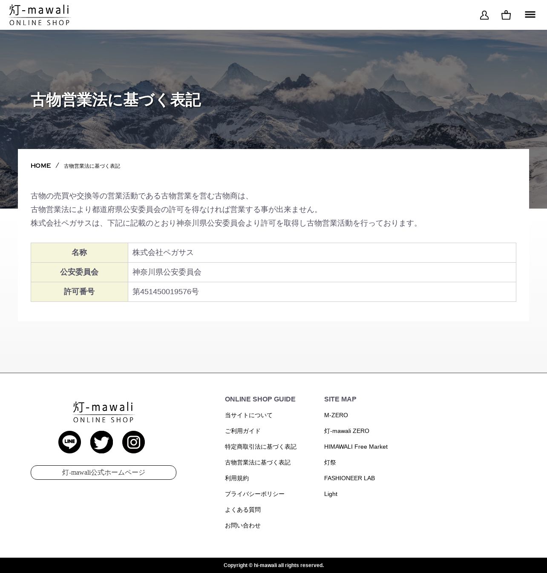Click SITE MAP heading
The image size is (547, 573).
coord(340,399)
